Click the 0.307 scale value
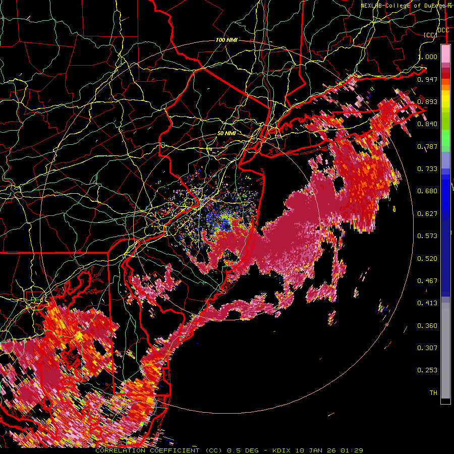Screen dimensions: 454x454 coord(427,348)
